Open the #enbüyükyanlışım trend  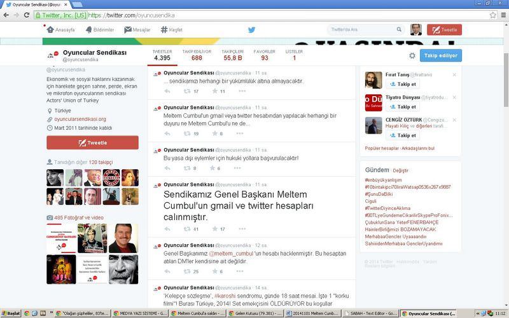click(x=383, y=180)
